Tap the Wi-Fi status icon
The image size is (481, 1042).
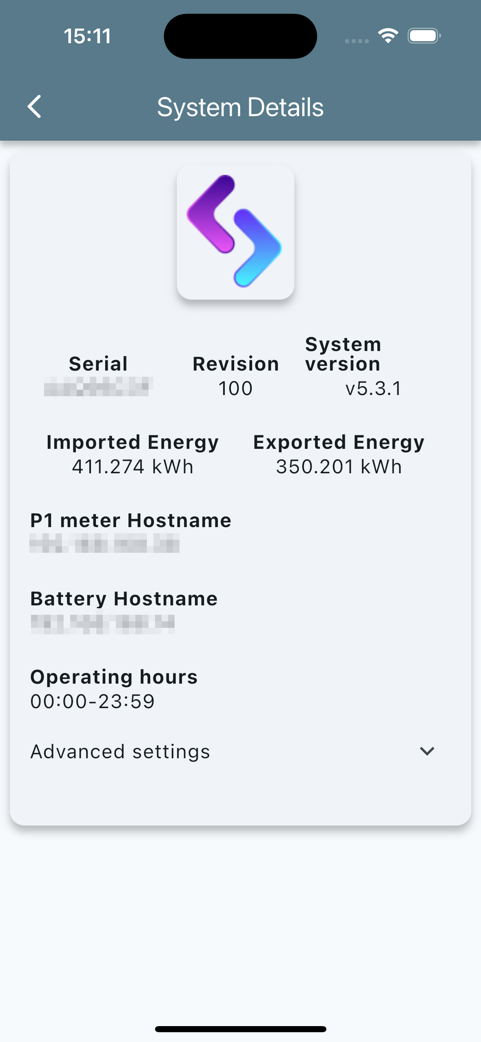pos(388,36)
